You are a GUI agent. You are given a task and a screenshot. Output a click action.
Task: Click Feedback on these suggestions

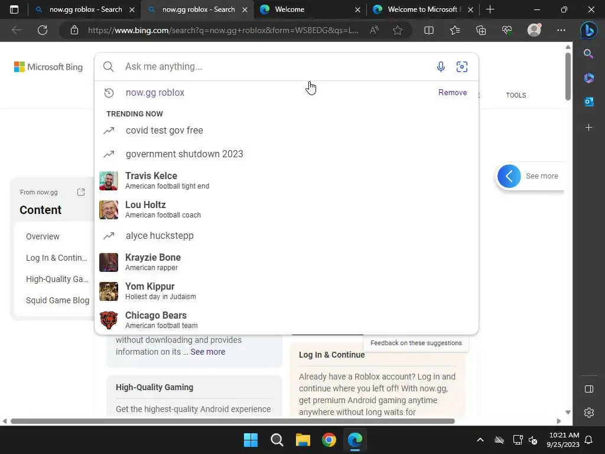(x=416, y=343)
